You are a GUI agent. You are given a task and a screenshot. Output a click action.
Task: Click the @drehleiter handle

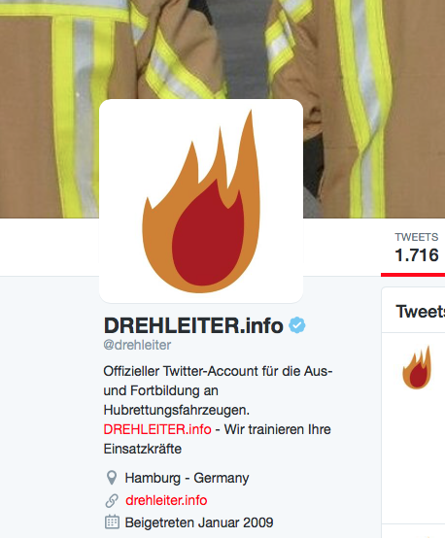[x=137, y=345]
